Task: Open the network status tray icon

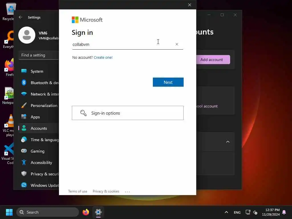Action: tap(248, 212)
